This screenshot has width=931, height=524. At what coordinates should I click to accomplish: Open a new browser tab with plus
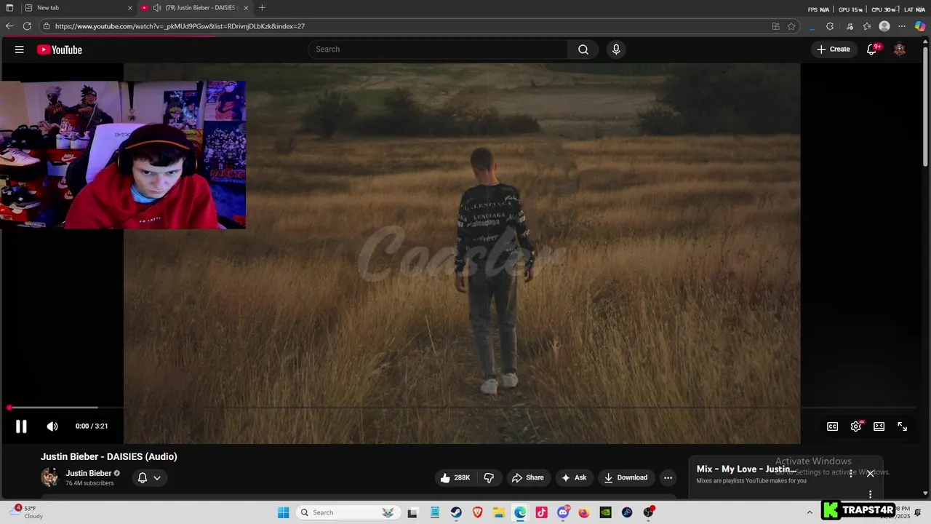[x=262, y=8]
